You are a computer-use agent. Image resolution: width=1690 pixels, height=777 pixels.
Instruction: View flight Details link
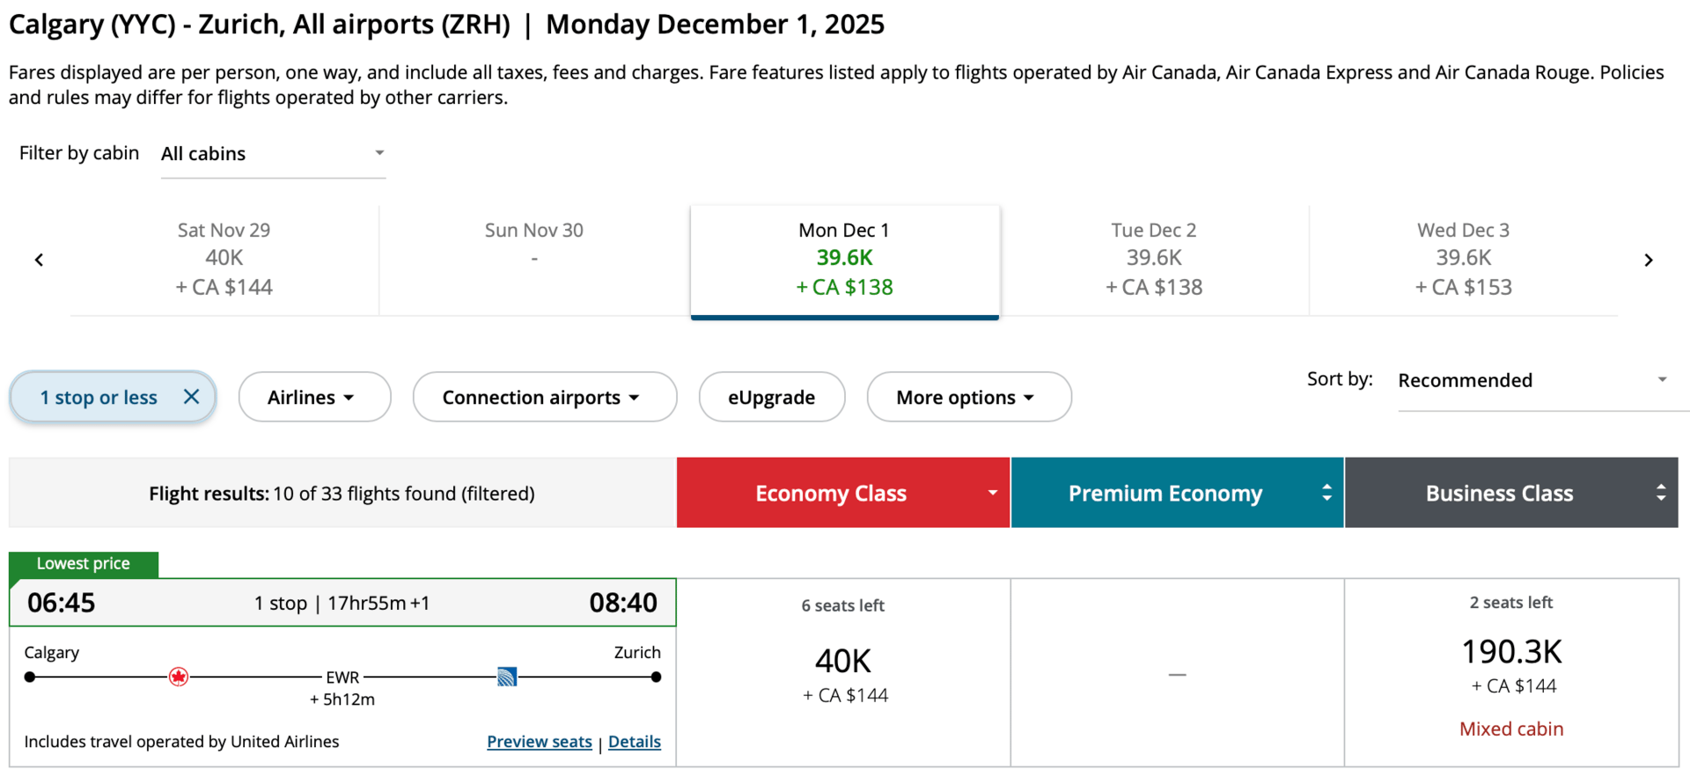point(634,742)
